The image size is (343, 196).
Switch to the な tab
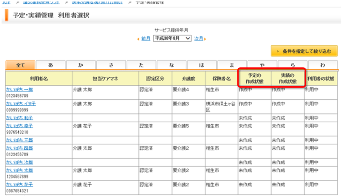[x=171, y=65]
